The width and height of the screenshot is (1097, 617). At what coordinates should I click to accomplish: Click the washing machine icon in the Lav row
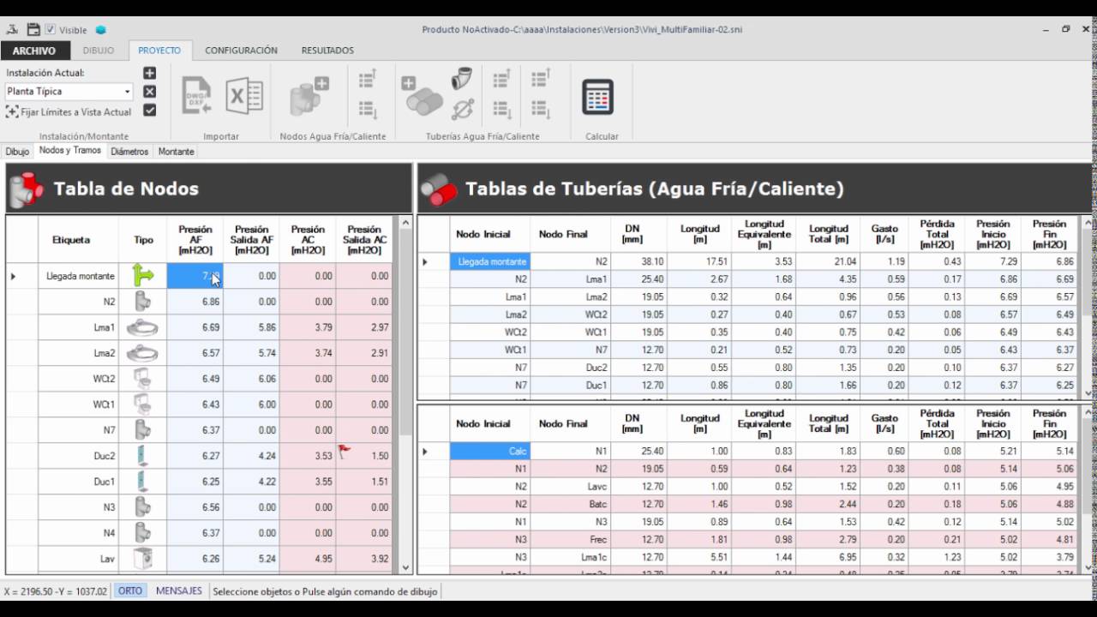click(143, 559)
